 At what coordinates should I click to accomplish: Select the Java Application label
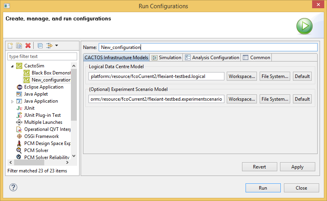click(41, 101)
